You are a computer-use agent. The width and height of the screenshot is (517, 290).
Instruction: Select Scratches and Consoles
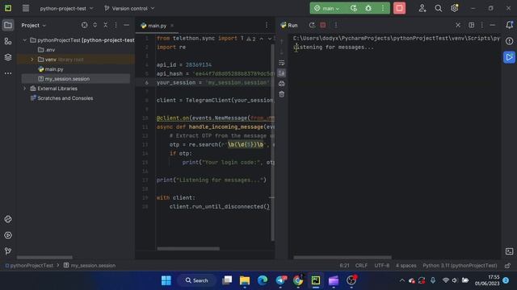tap(61, 98)
